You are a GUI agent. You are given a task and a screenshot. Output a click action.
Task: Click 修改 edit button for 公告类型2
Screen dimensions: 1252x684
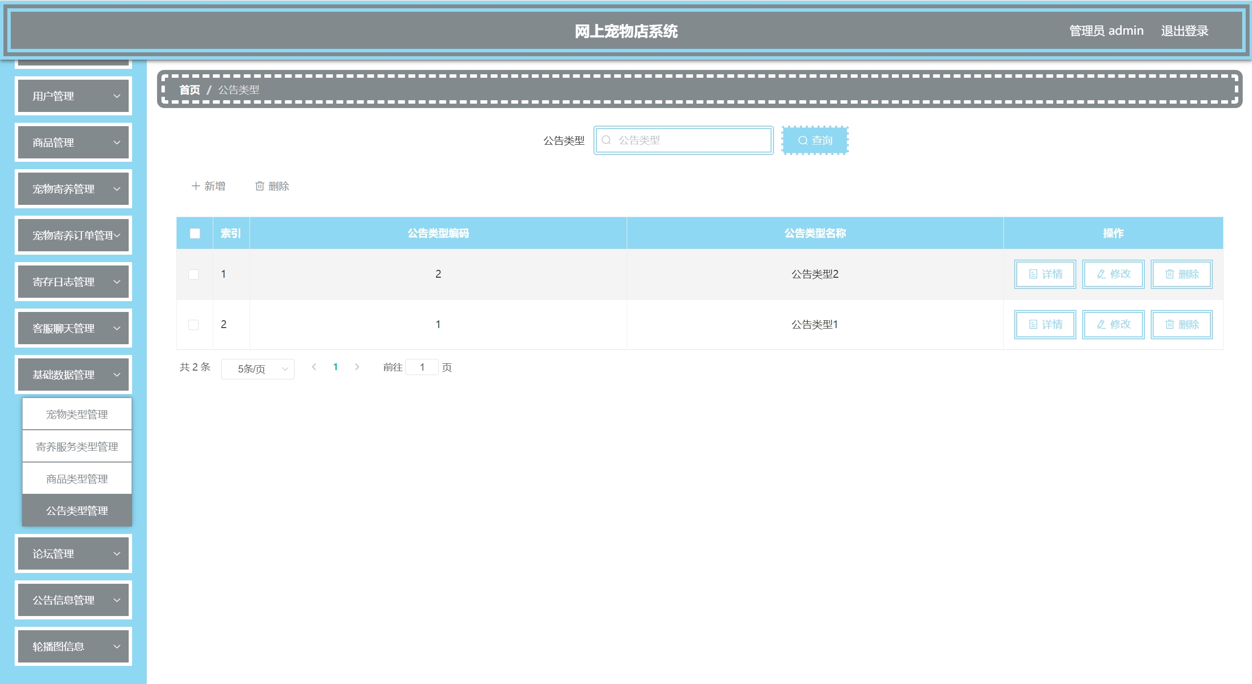1113,274
